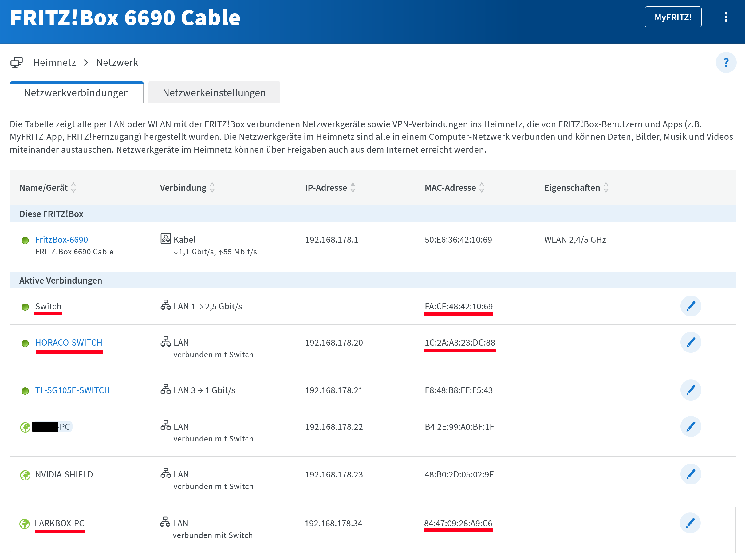Click the green status dot for Switch

click(x=25, y=307)
